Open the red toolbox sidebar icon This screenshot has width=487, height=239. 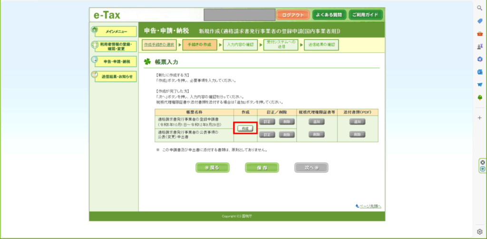(479, 34)
